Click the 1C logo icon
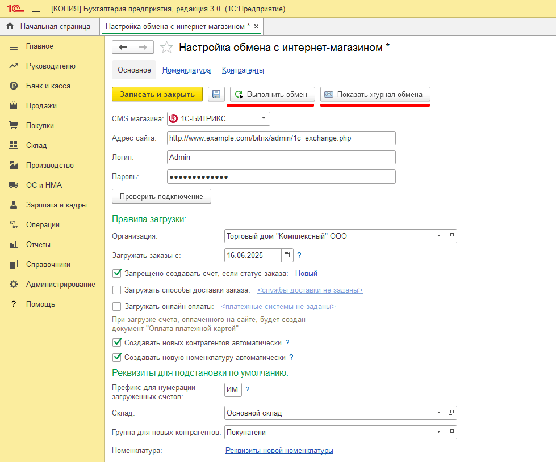The image size is (556, 462). click(15, 9)
